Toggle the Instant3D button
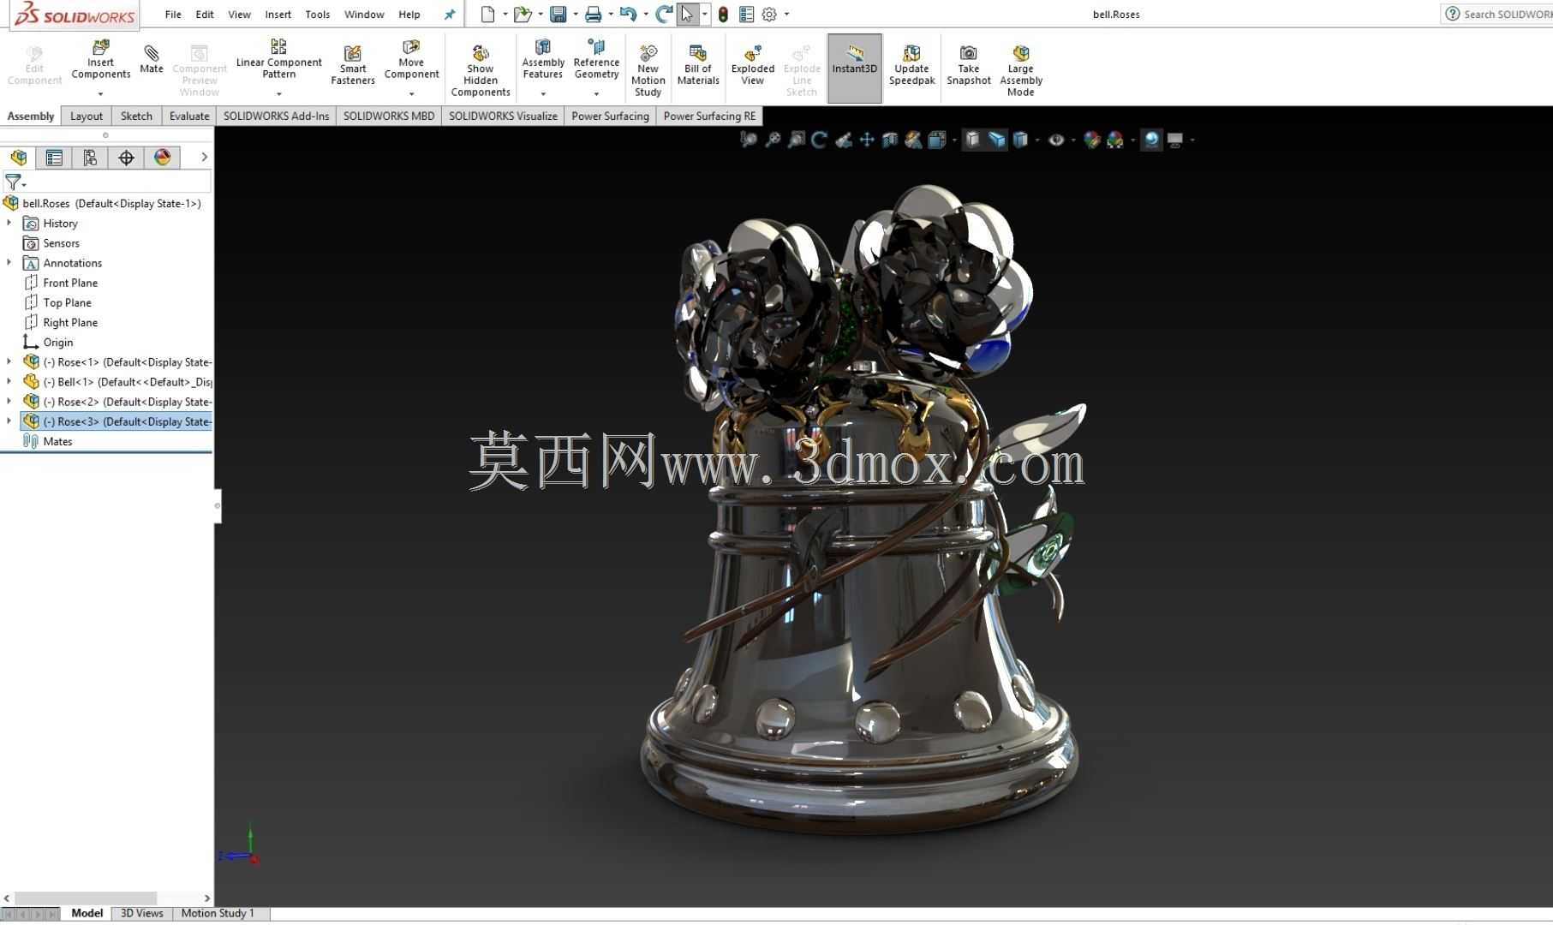 855,69
